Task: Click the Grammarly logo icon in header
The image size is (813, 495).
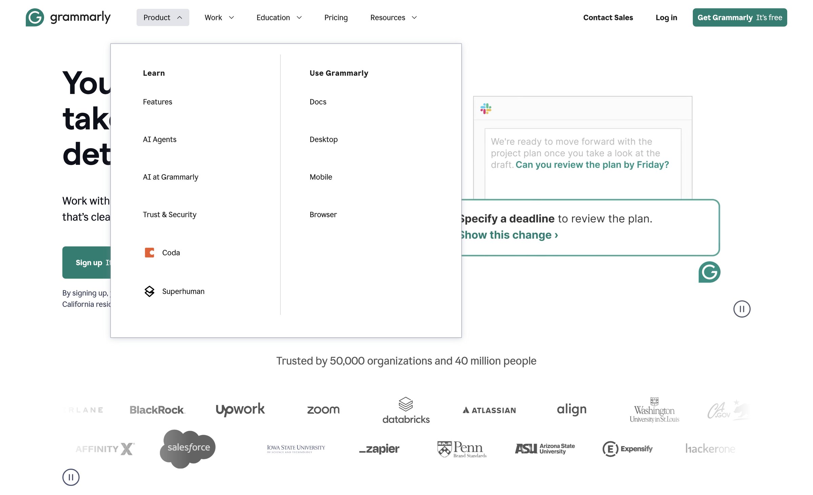Action: pos(35,17)
